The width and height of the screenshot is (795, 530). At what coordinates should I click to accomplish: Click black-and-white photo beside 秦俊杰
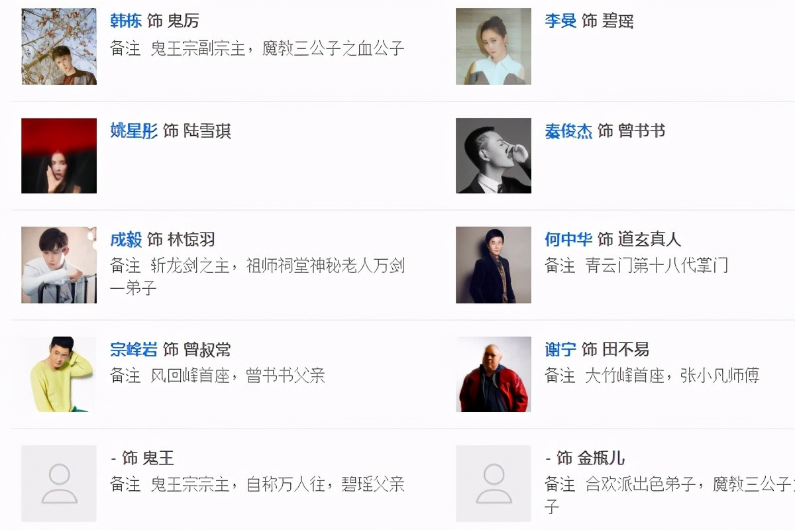click(494, 156)
